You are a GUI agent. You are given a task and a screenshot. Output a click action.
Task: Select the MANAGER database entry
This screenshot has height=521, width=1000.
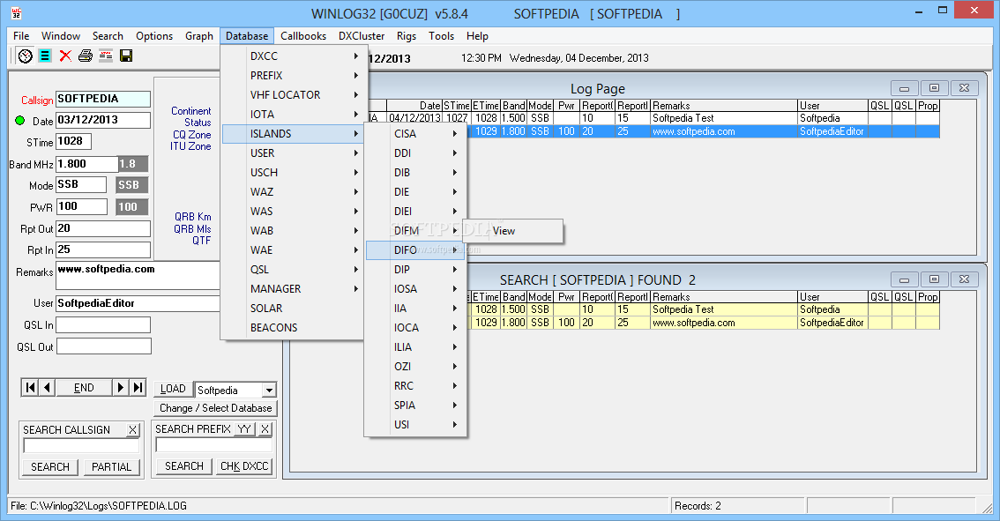tap(294, 289)
